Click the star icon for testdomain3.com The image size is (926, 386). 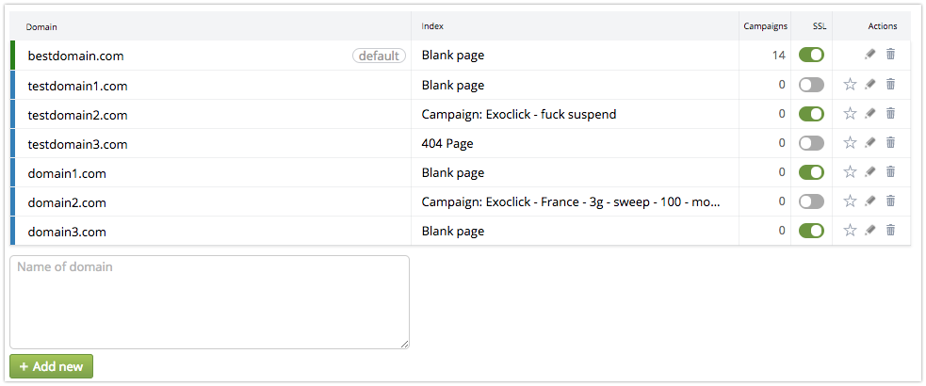pyautogui.click(x=850, y=143)
